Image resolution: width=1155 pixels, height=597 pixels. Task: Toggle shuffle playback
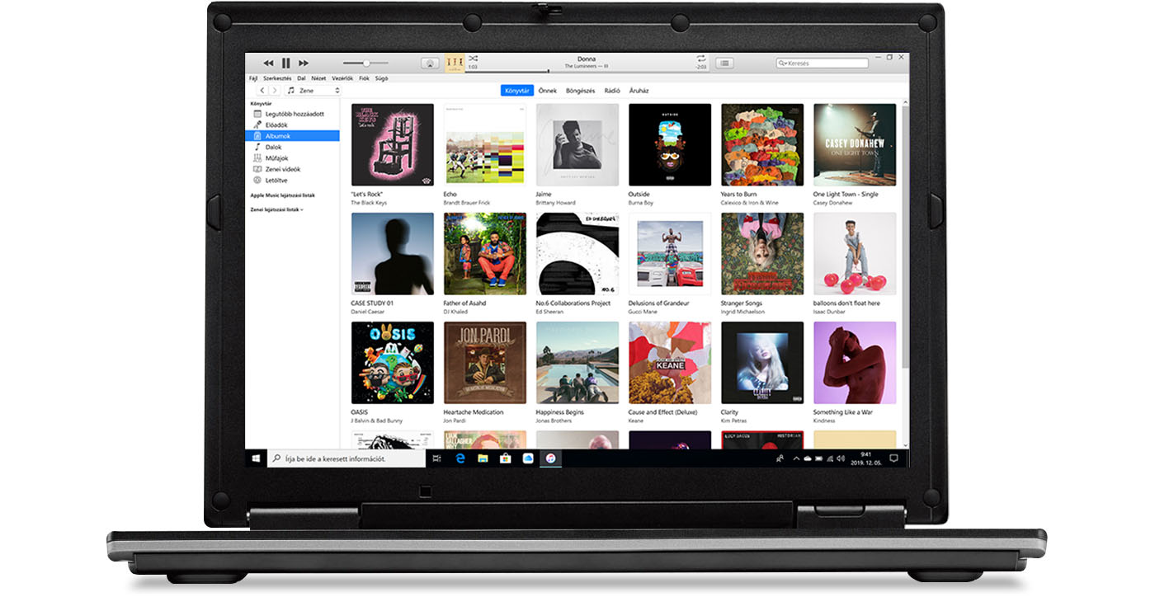[x=473, y=59]
